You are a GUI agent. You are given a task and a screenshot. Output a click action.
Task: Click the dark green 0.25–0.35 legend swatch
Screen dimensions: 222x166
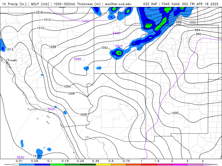(x=88, y=165)
